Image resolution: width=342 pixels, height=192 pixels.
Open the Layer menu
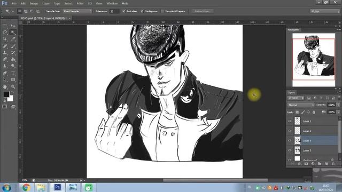point(46,4)
